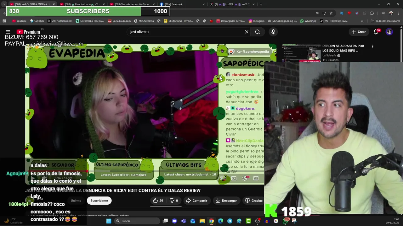Like the video (29 likes)
403x226 pixels.
158,201
